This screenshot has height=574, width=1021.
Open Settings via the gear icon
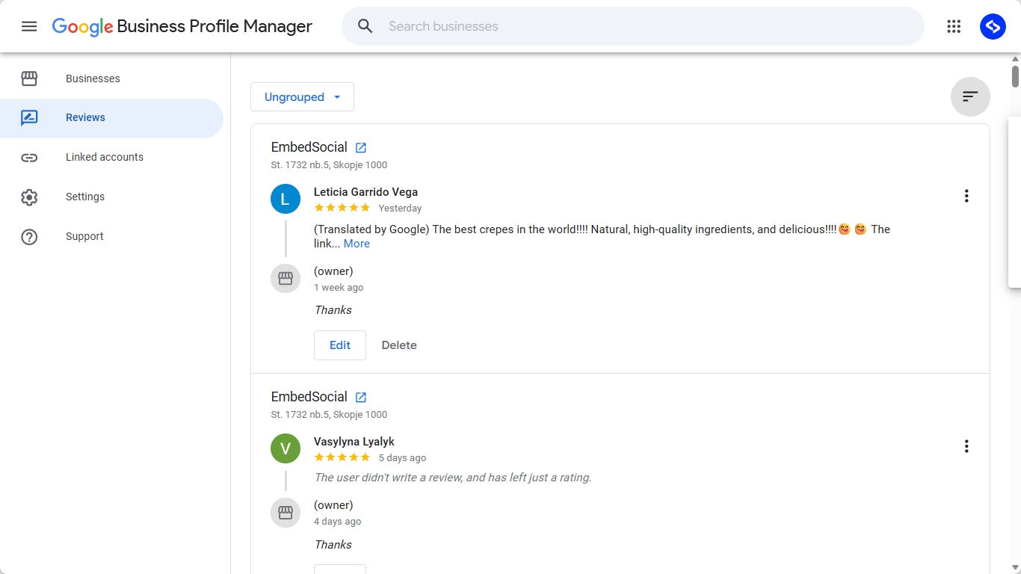[x=29, y=197]
